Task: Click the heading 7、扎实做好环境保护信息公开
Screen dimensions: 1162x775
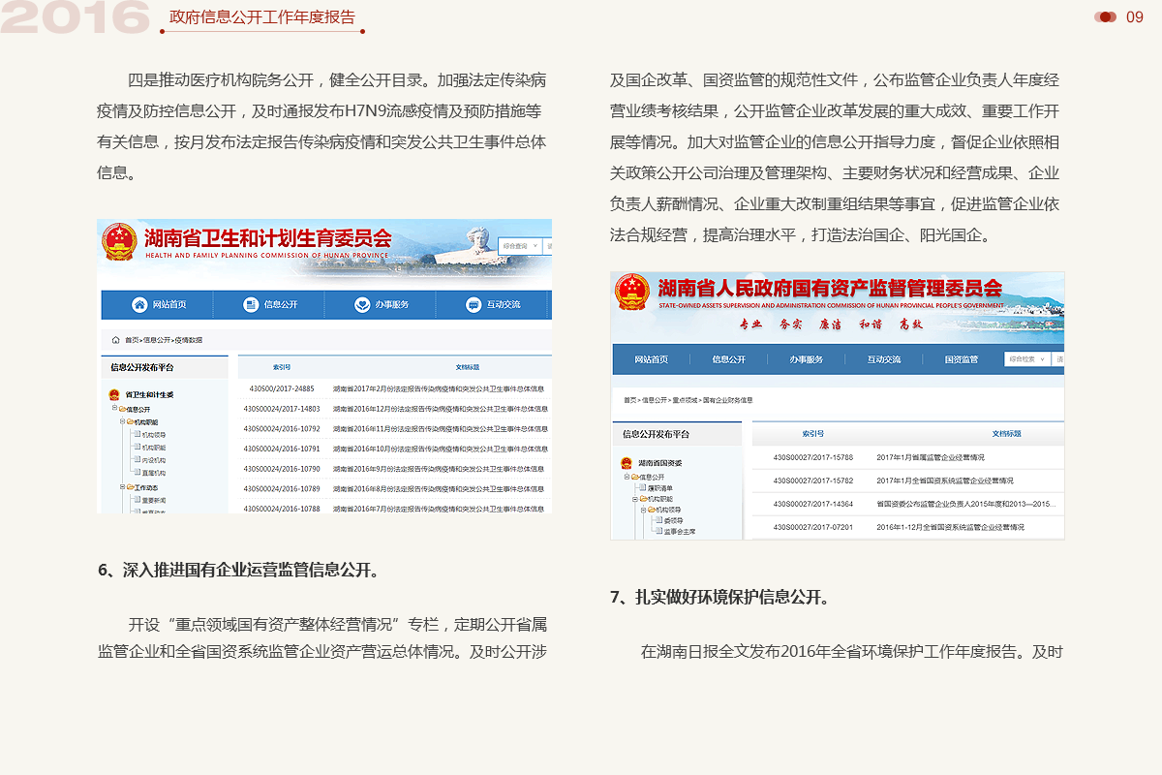Action: coord(719,597)
